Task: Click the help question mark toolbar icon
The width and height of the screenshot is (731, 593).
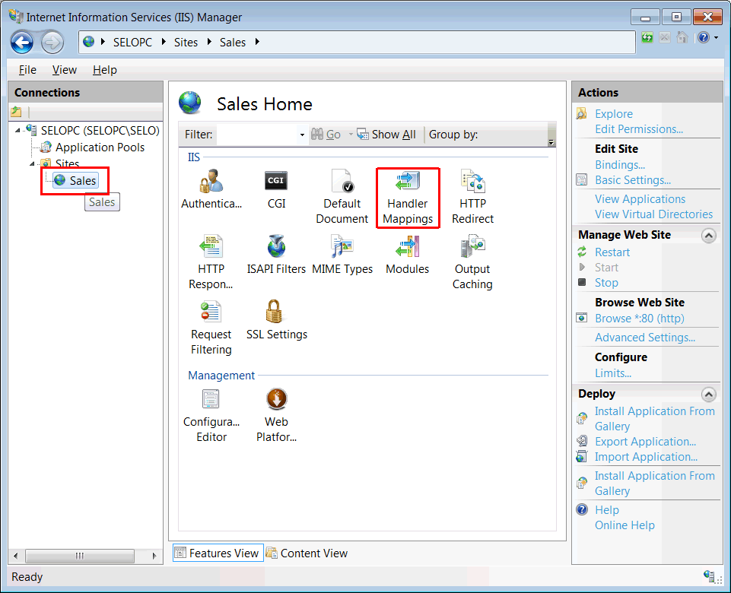Action: coord(704,37)
